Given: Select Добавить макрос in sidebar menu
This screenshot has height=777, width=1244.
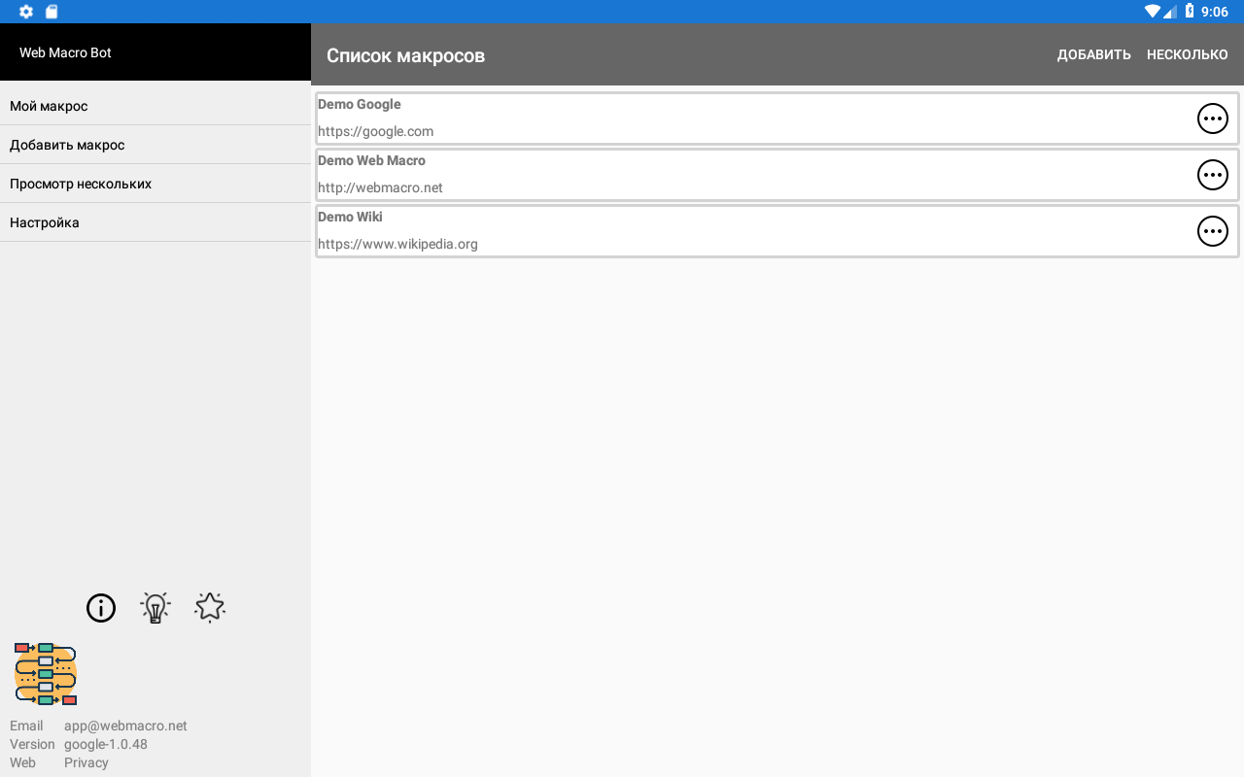Looking at the screenshot, I should (155, 145).
